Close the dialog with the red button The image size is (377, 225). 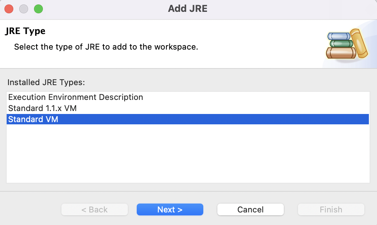click(x=9, y=9)
